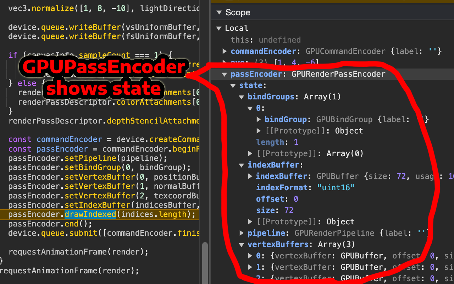The image size is (454, 284).
Task: Collapse the 0: entry under bindGroups
Action: pos(250,108)
